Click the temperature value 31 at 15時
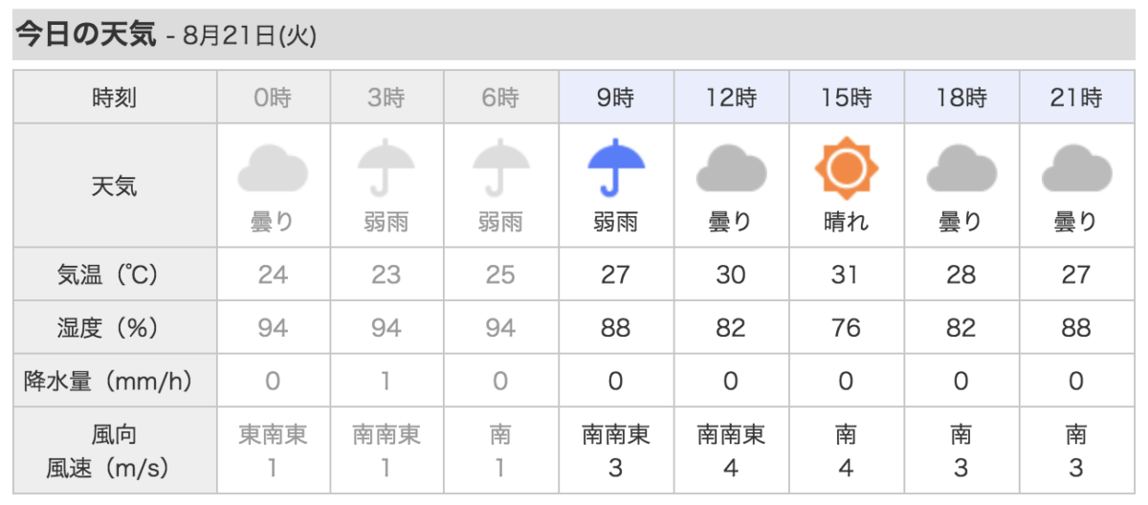Screen dimensions: 1148x505 846,275
